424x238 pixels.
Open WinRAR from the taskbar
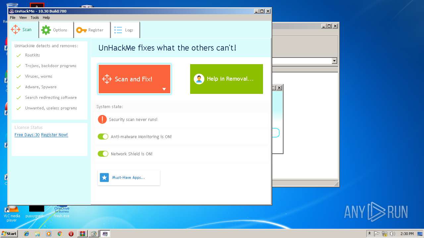(x=82, y=234)
